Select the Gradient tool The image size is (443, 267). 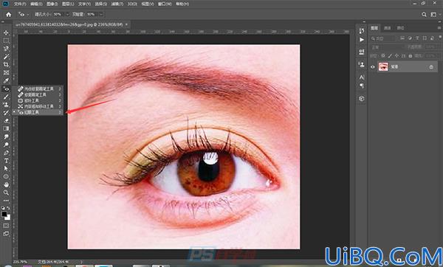point(6,128)
